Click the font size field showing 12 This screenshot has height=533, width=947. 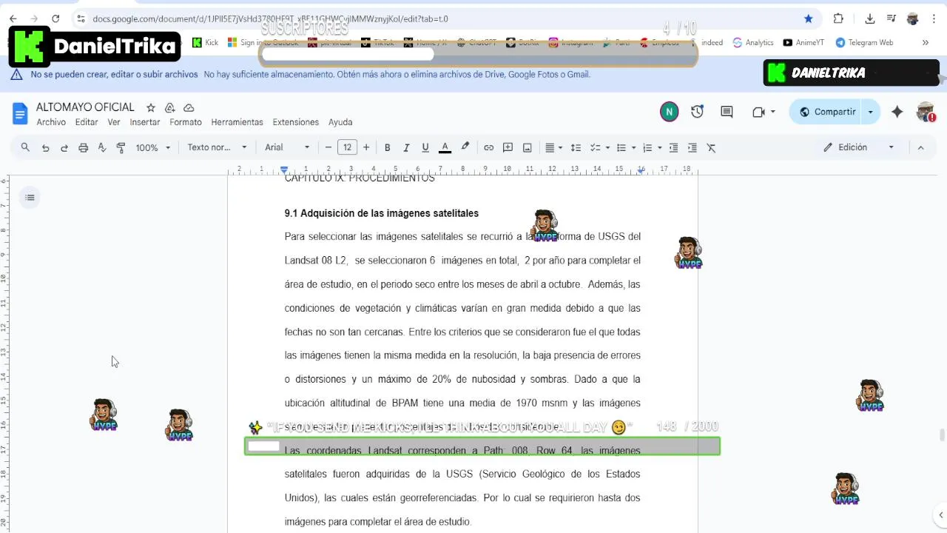pyautogui.click(x=347, y=147)
